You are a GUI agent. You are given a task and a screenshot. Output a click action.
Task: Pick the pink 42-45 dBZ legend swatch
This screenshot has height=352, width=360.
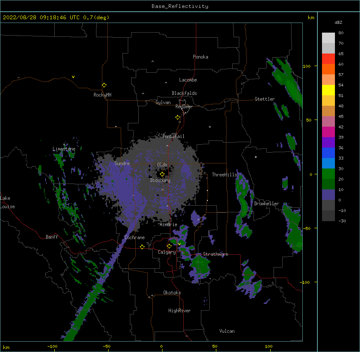[328, 122]
